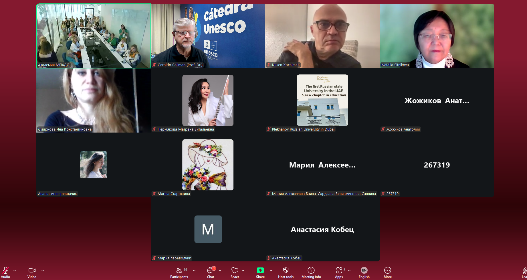Image resolution: width=527 pixels, height=280 pixels.
Task: Open Host tools shield icon
Action: tap(286, 272)
